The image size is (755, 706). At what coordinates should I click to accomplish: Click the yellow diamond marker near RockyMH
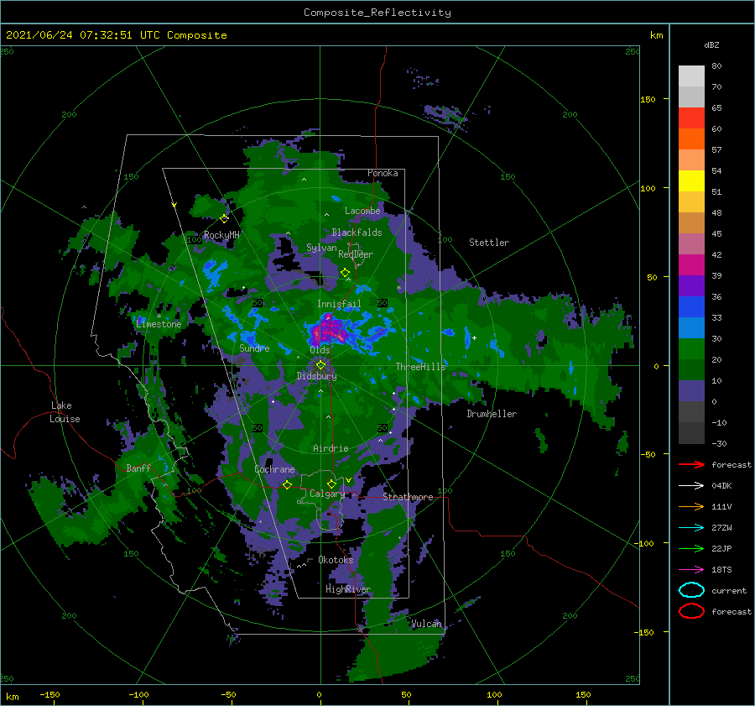tap(224, 219)
